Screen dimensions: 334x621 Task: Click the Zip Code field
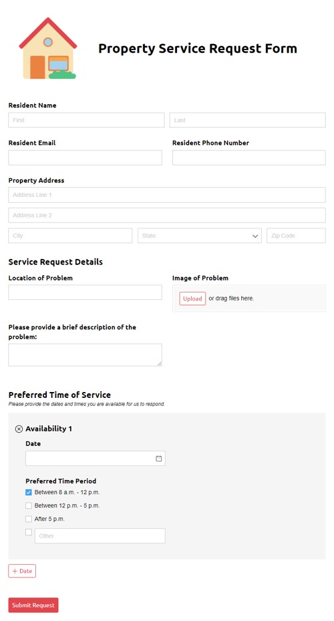click(x=296, y=236)
